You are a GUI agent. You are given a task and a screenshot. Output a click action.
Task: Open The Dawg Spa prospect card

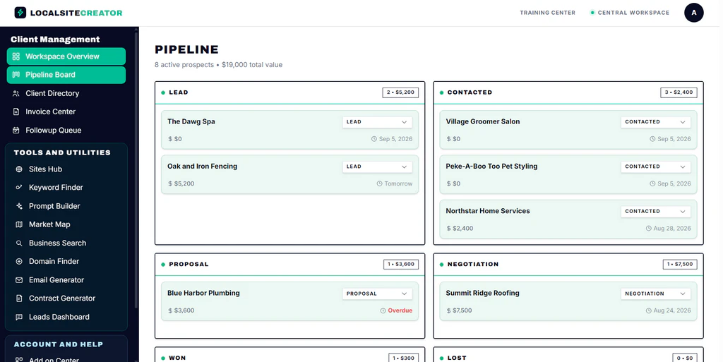click(x=289, y=129)
